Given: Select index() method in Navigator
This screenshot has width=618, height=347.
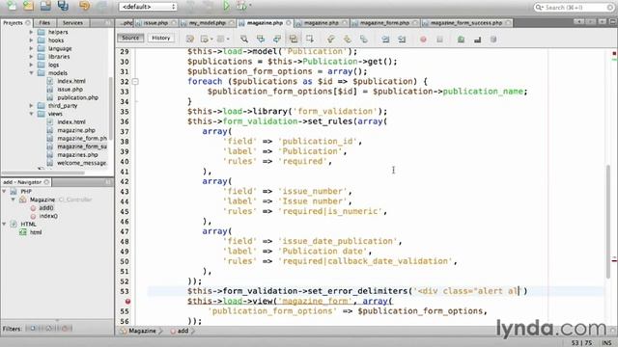Looking at the screenshot, I should (48, 216).
